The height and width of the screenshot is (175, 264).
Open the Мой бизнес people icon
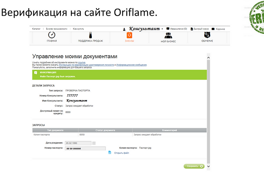pos(168,35)
